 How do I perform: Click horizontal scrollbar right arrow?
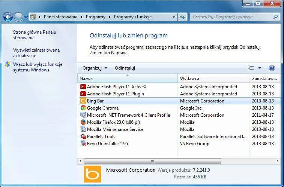[277, 161]
